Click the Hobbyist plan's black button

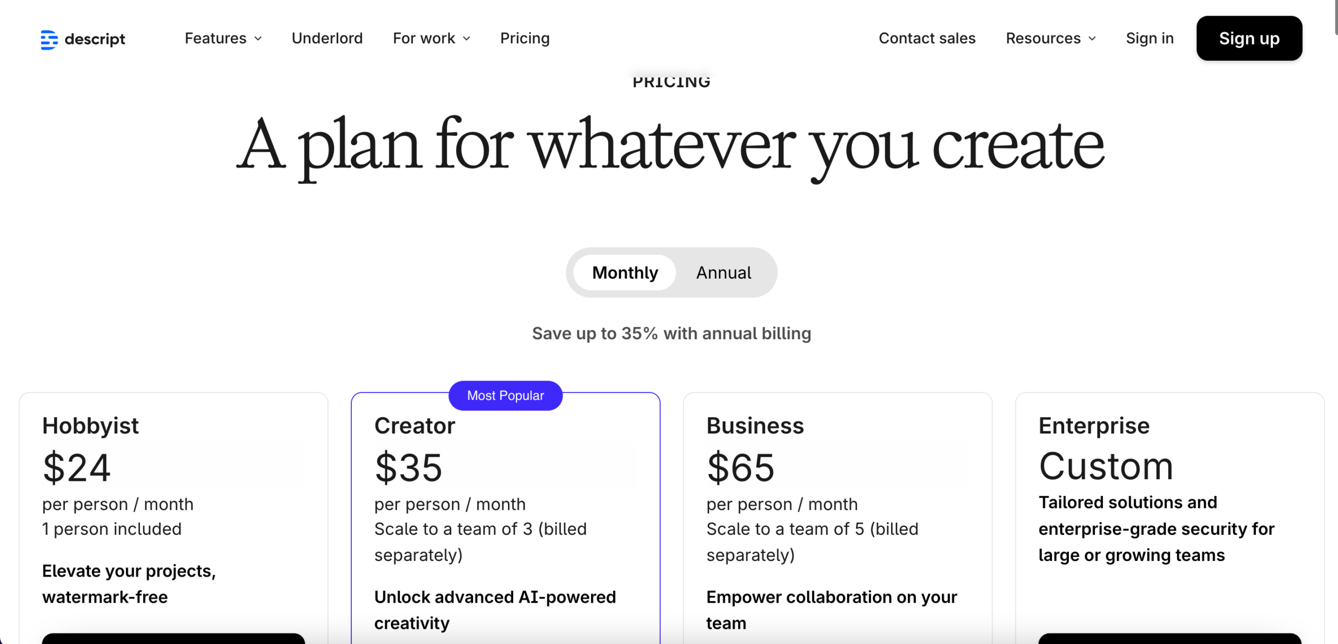coord(173,638)
